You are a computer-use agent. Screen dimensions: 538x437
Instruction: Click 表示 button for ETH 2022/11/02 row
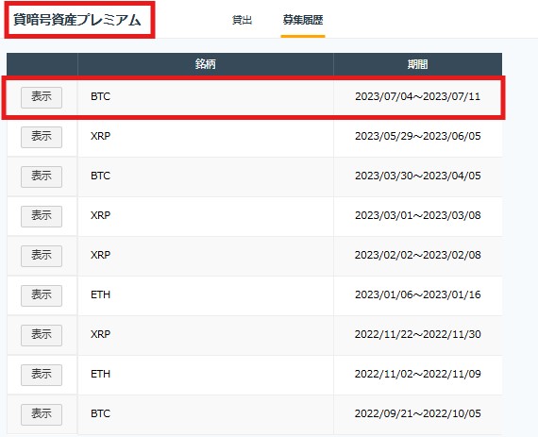pos(42,375)
